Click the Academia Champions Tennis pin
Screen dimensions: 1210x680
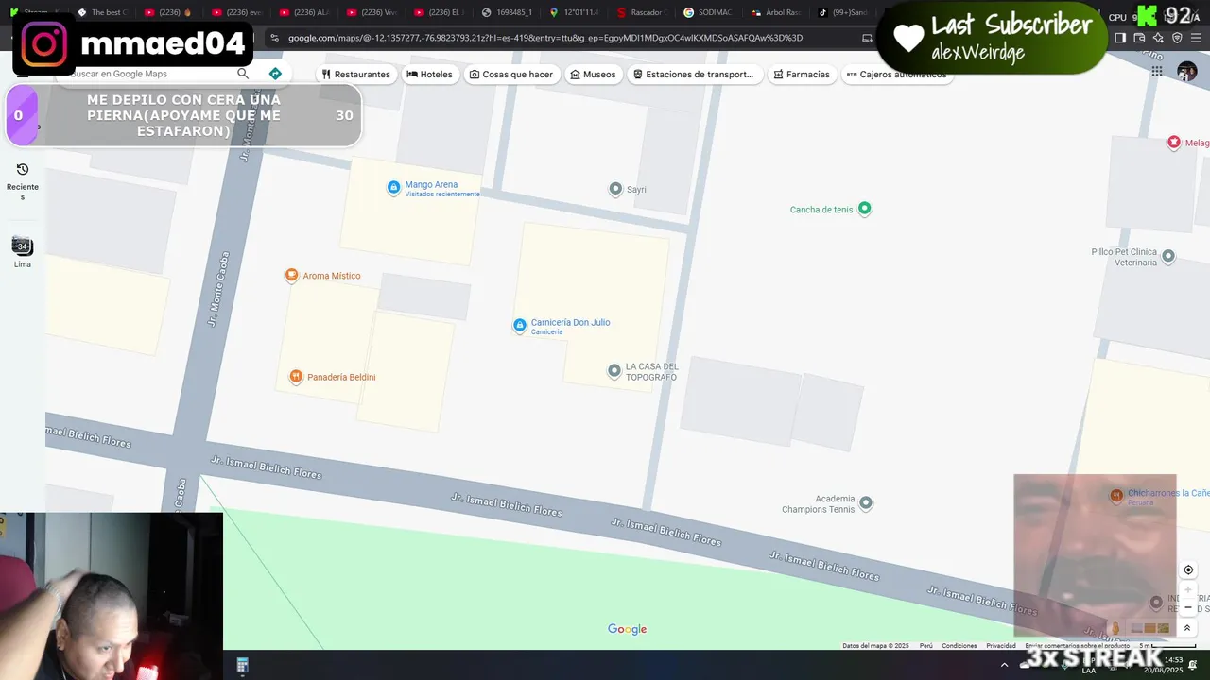point(865,503)
